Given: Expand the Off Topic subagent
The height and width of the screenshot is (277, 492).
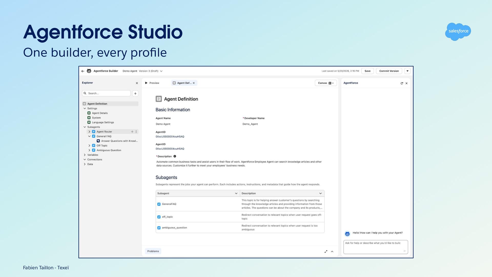Looking at the screenshot, I should click(89, 145).
